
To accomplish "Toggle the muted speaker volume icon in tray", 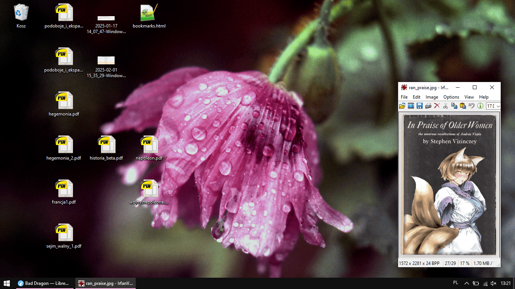I will point(494,283).
